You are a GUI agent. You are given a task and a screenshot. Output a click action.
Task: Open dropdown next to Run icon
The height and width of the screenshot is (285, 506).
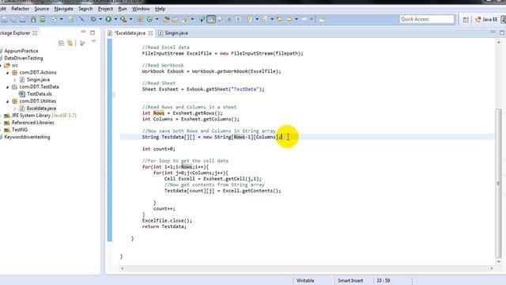[115, 19]
